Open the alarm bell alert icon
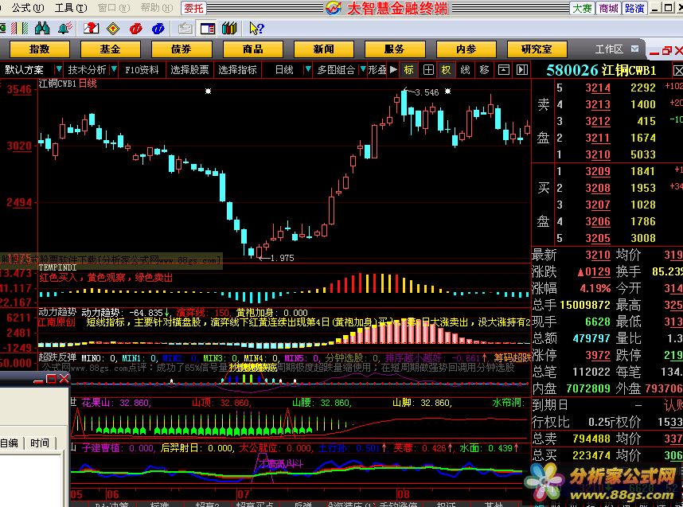Image resolution: width=683 pixels, height=507 pixels. [65, 29]
